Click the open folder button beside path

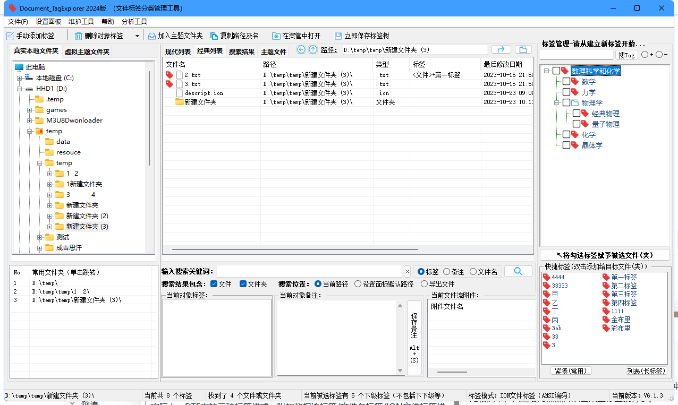coord(523,49)
